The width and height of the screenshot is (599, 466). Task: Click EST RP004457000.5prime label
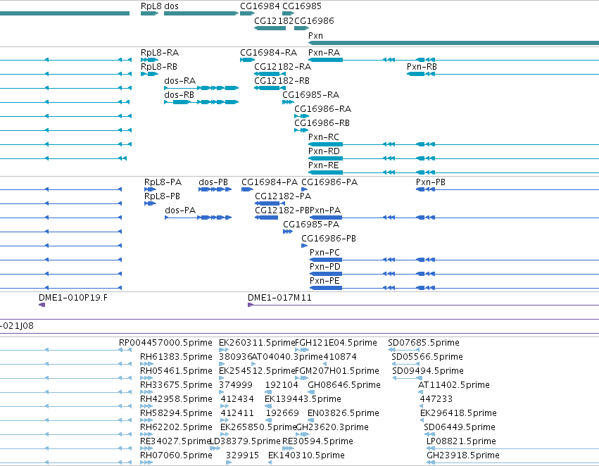(x=165, y=343)
